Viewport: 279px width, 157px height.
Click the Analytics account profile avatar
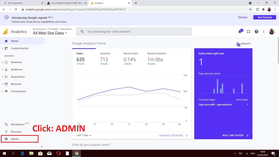[x=272, y=32]
